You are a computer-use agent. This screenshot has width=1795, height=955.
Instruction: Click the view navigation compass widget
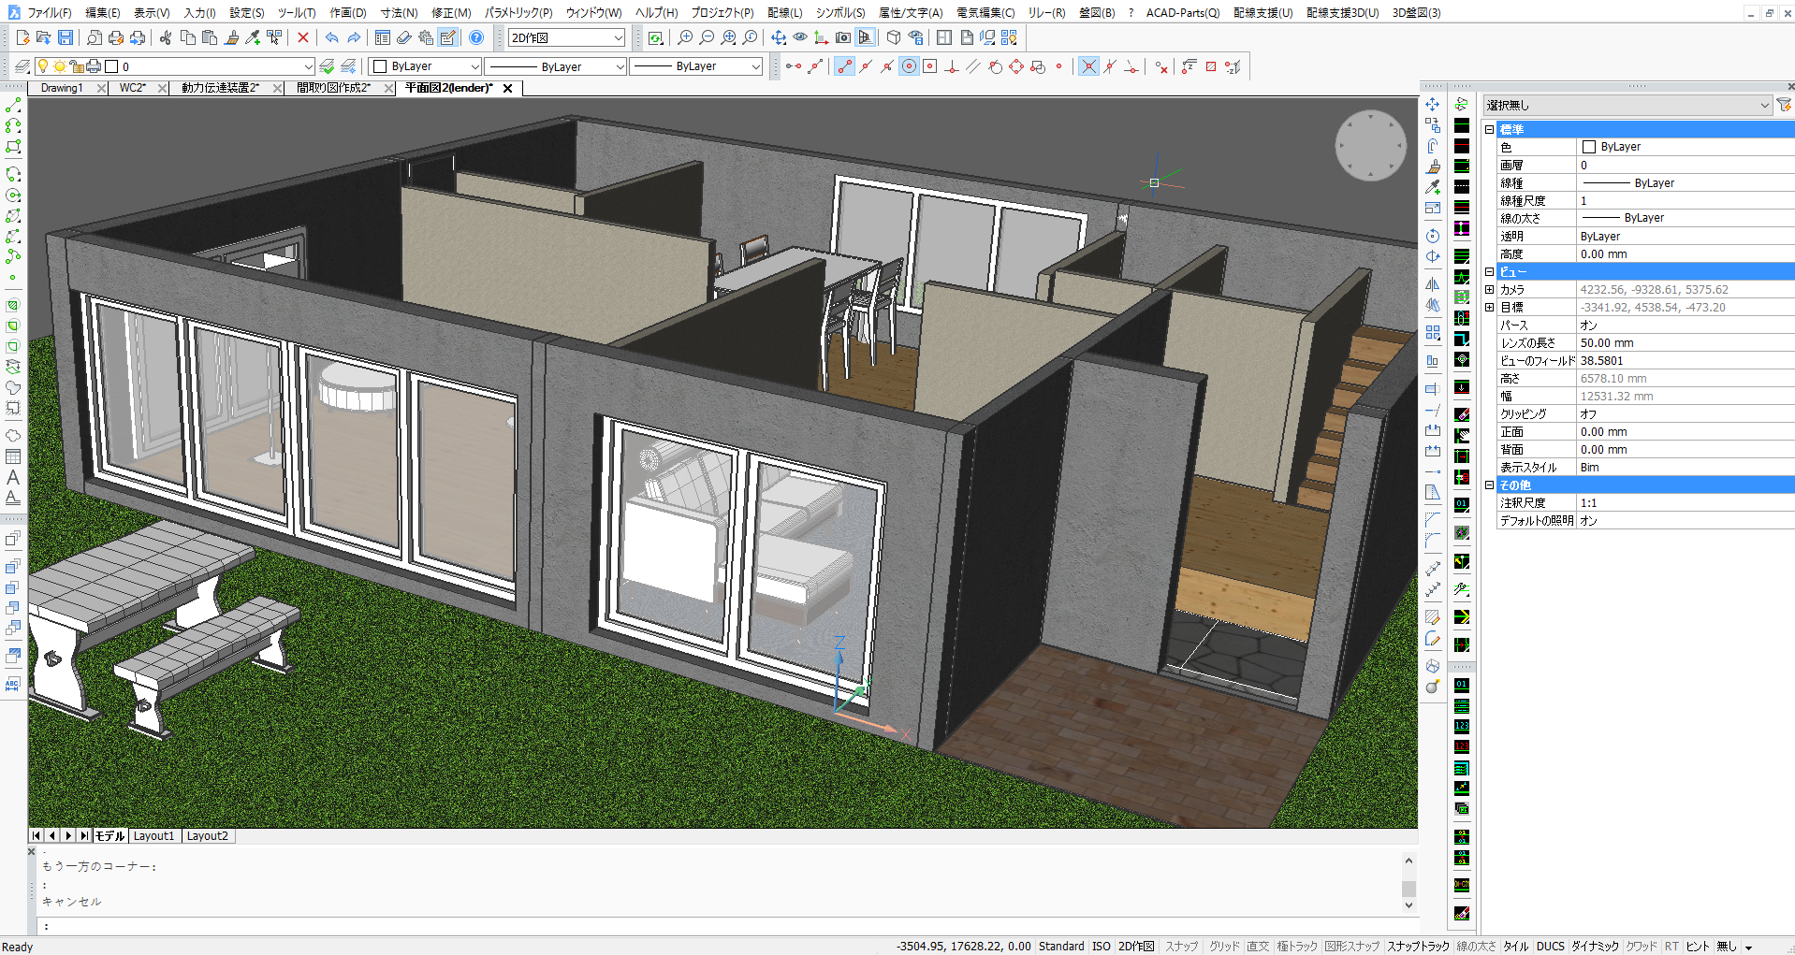[x=1370, y=146]
